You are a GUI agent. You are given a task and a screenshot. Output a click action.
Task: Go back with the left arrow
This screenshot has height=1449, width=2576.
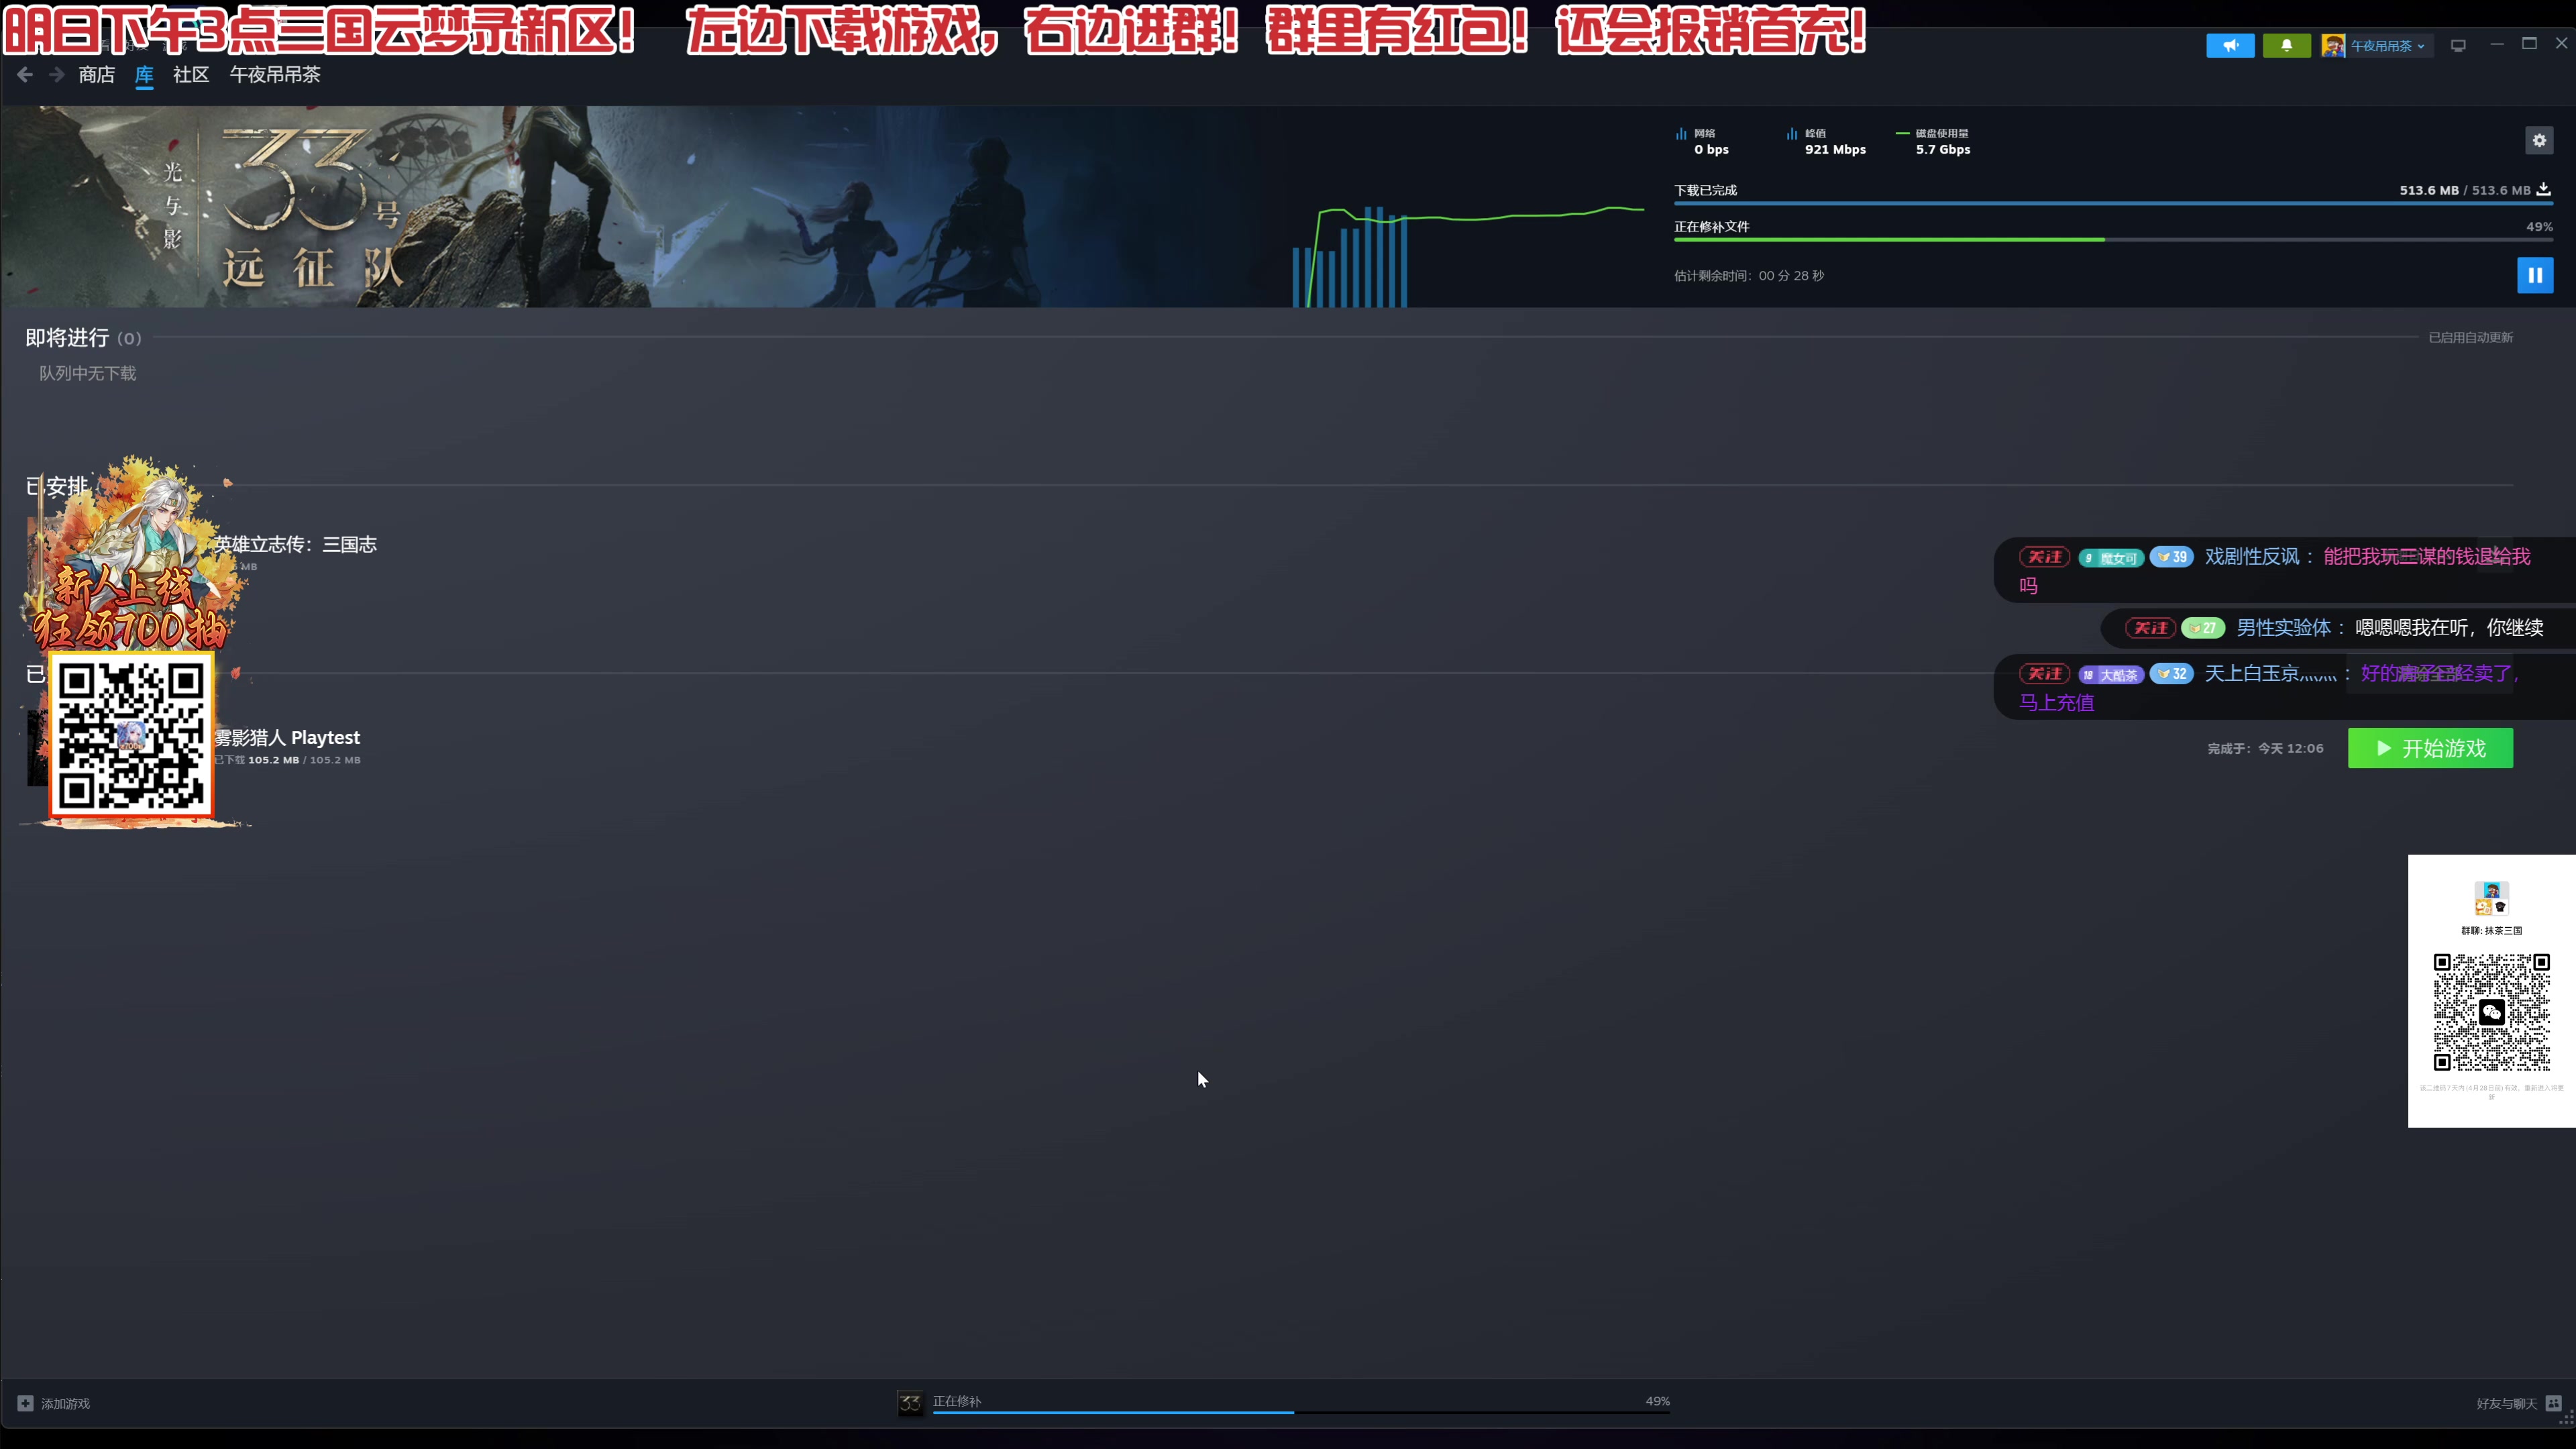[x=25, y=74]
